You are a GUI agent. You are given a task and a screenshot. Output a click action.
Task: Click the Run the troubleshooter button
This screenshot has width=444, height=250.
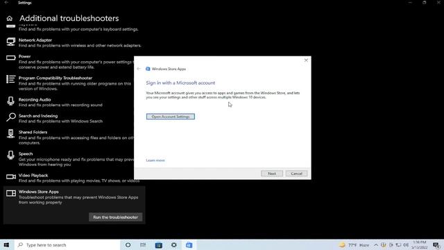point(116,217)
